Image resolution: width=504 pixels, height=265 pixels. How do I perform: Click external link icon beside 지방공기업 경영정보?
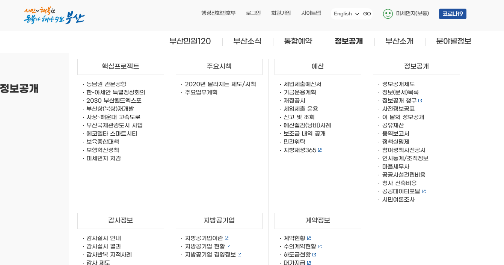pyautogui.click(x=240, y=255)
